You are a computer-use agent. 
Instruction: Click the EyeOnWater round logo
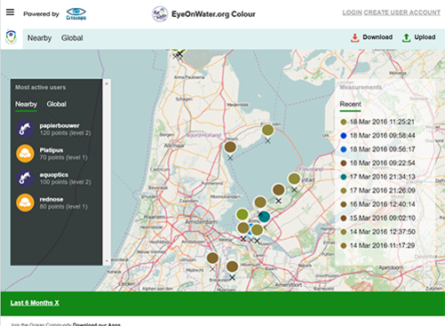pyautogui.click(x=160, y=14)
